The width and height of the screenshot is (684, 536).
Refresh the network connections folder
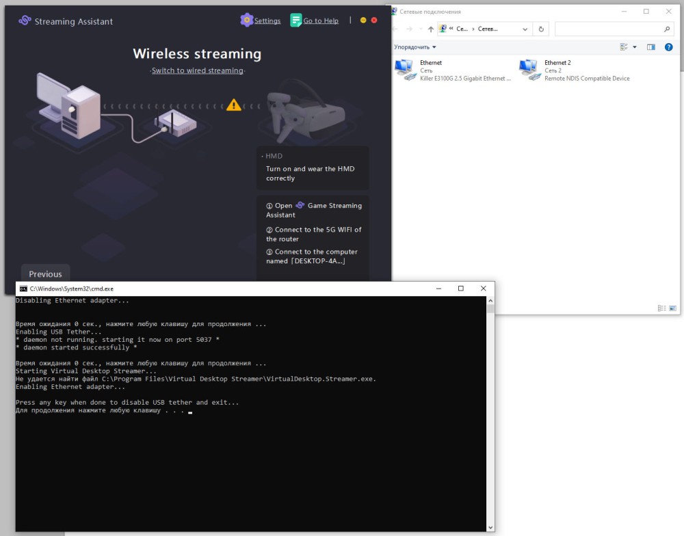click(541, 29)
